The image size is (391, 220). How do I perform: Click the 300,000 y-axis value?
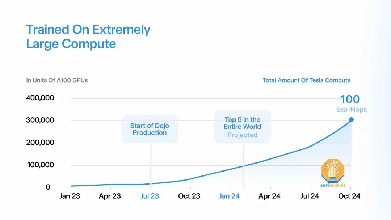click(40, 120)
